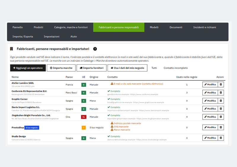237x167 pixels.
Task: Open the Pannello tab
Action: [x=17, y=27]
